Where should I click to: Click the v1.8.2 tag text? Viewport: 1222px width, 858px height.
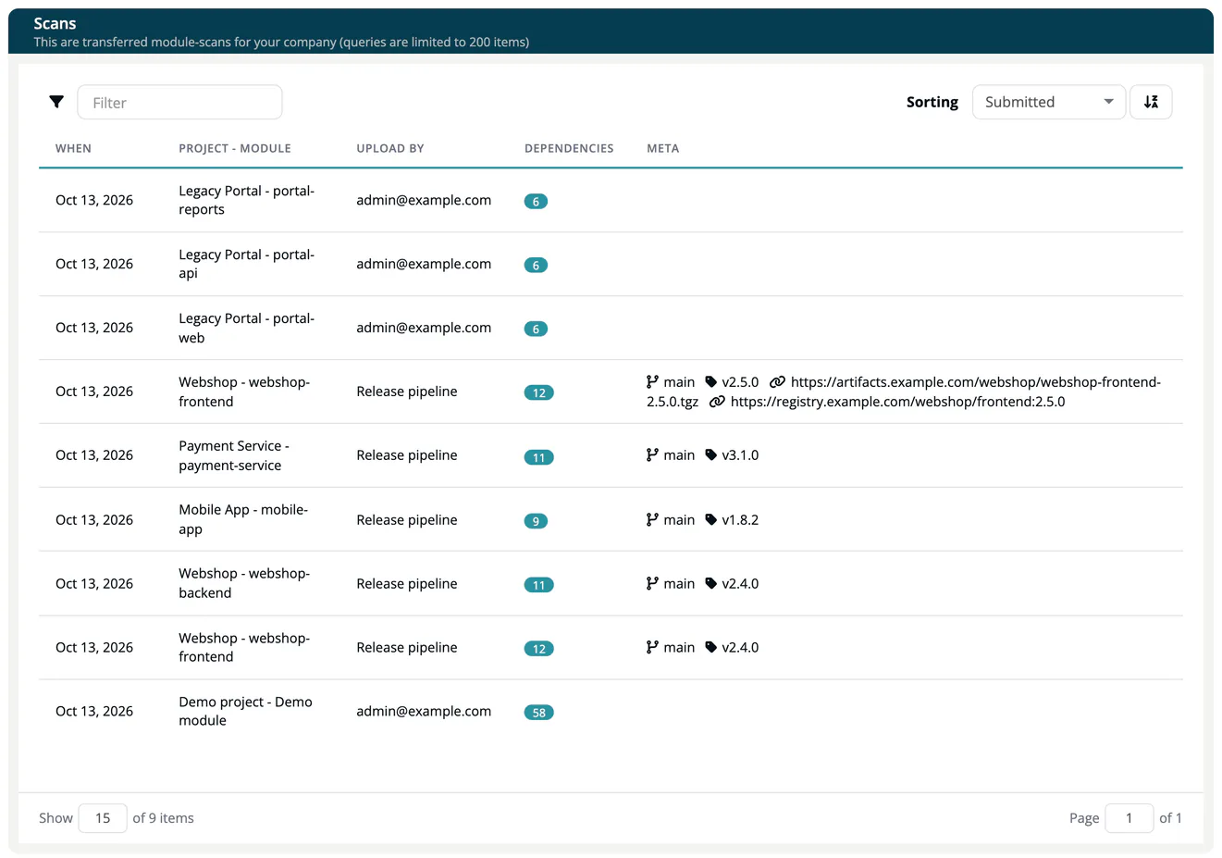740,519
